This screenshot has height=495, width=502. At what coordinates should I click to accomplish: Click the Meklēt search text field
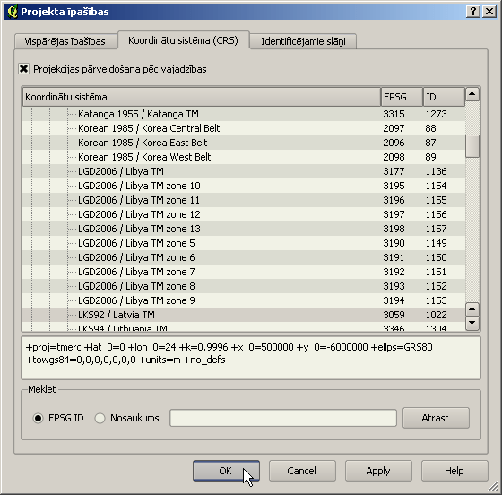[283, 418]
